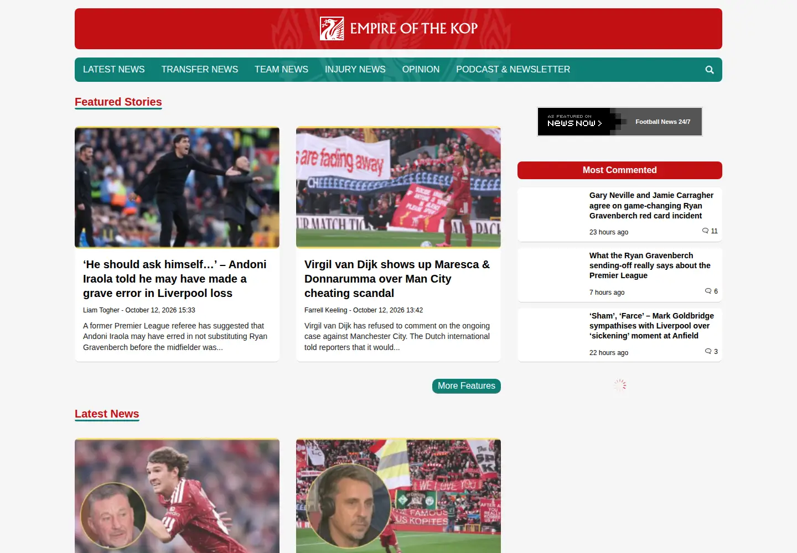Go to Injury News section
The width and height of the screenshot is (797, 553).
[355, 70]
